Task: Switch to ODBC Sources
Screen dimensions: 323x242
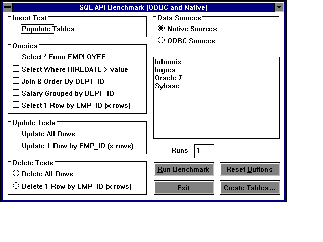Action: [x=161, y=41]
